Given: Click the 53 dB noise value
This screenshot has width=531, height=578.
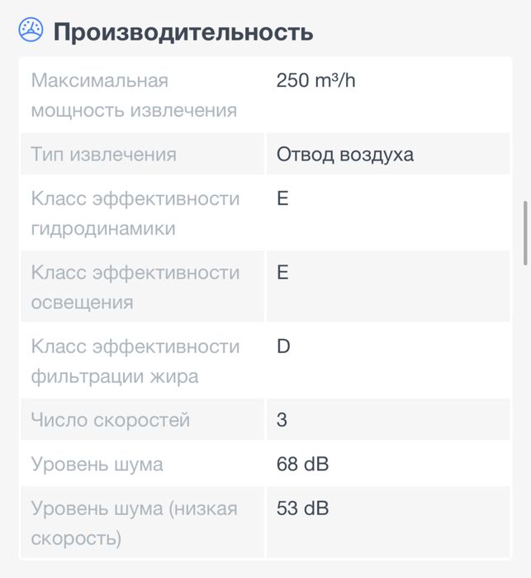Looking at the screenshot, I should click(x=302, y=509).
